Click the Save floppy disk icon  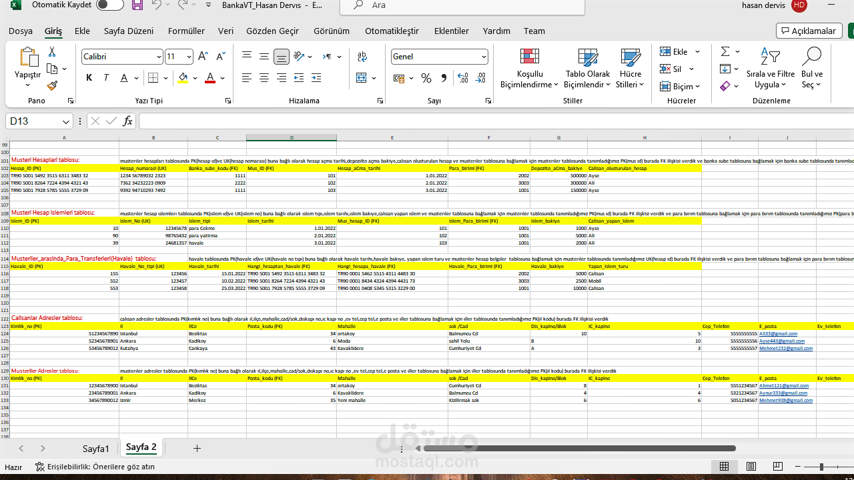click(x=137, y=5)
